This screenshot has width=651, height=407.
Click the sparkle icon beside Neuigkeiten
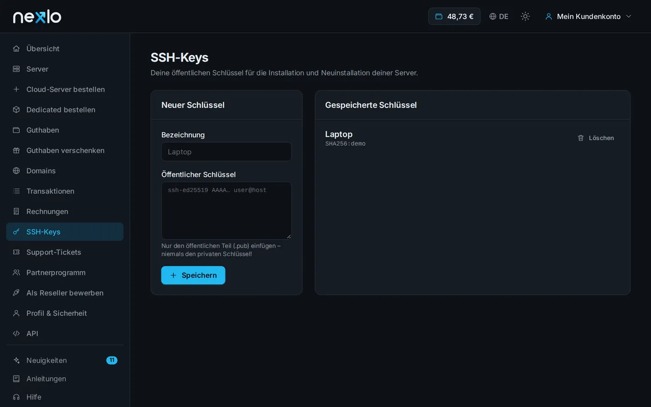point(16,360)
